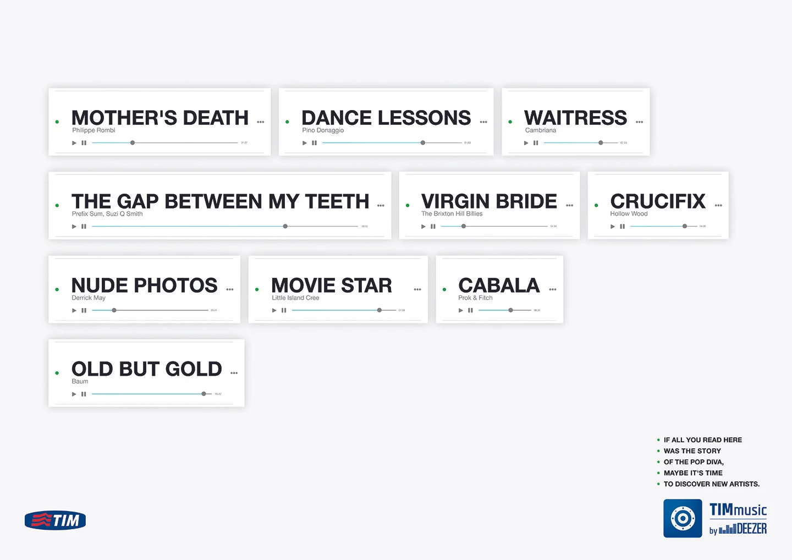The height and width of the screenshot is (560, 792).
Task: Play the Virgin Bride track
Action: pyautogui.click(x=424, y=227)
